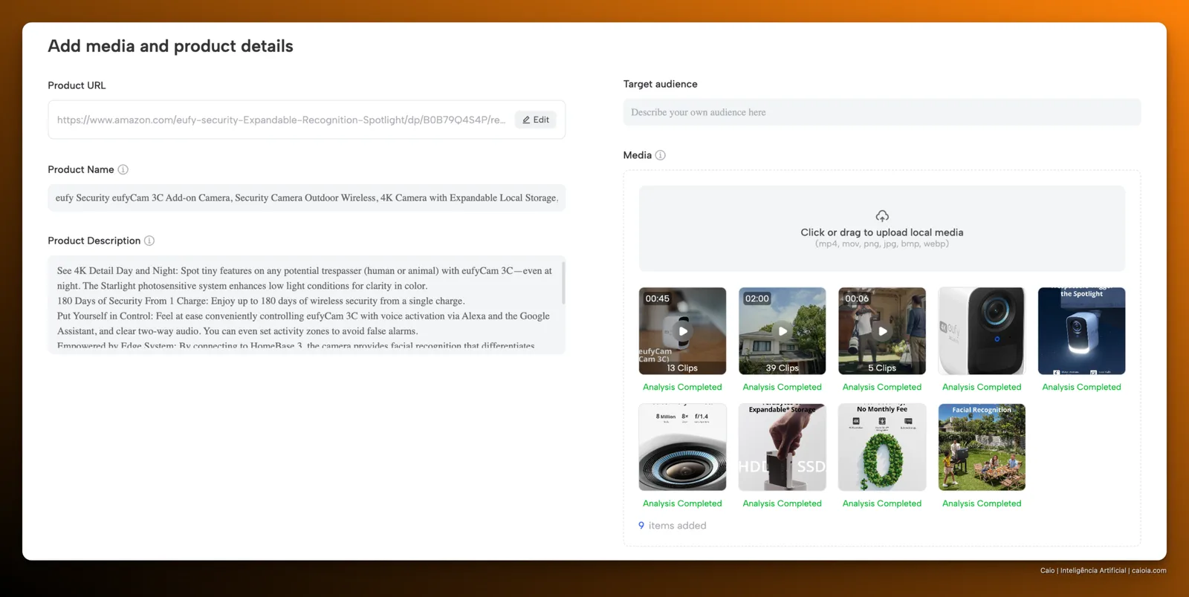Show the Product Description info tooltip icon
Screen dimensions: 1189x597
pos(149,241)
